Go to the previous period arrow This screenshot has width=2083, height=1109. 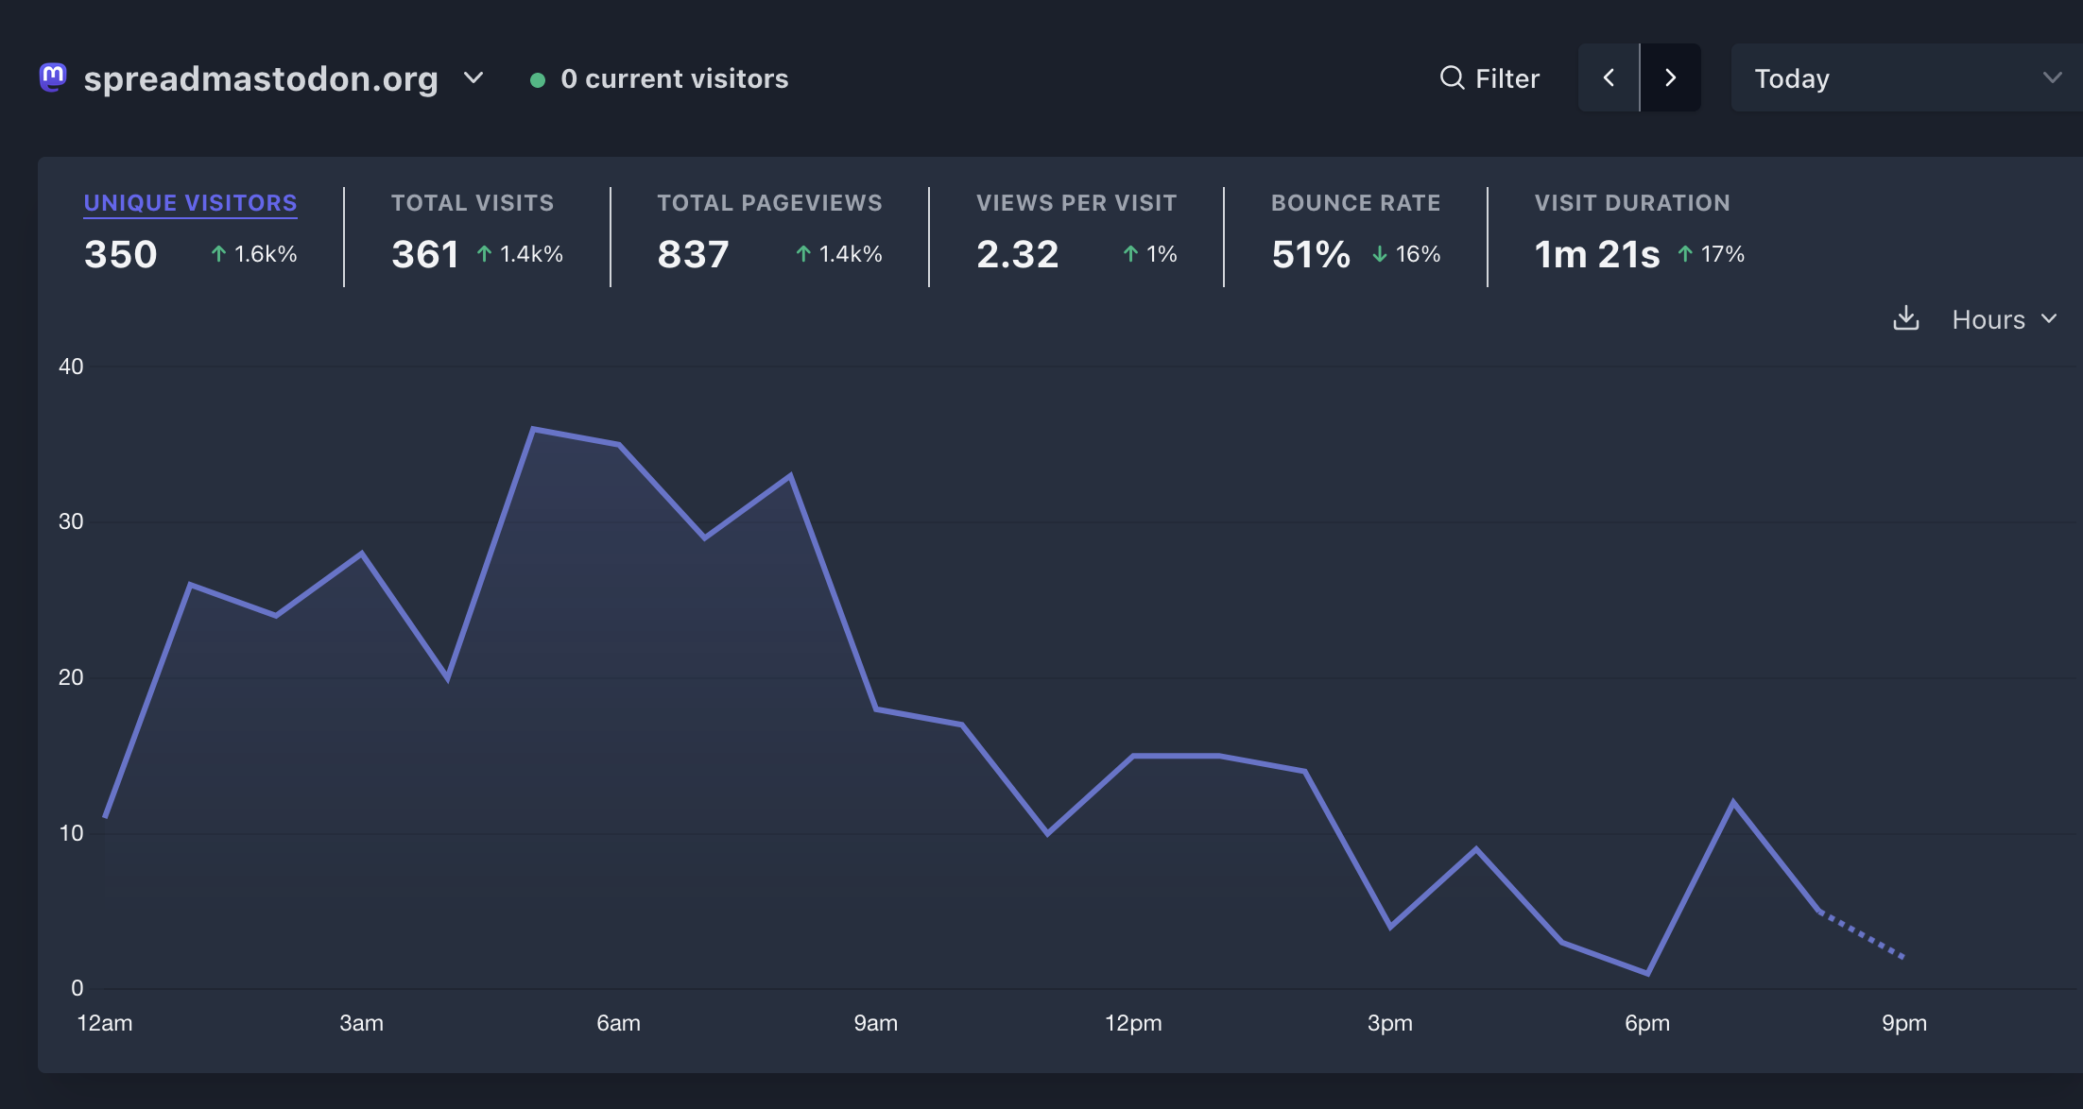click(1609, 77)
